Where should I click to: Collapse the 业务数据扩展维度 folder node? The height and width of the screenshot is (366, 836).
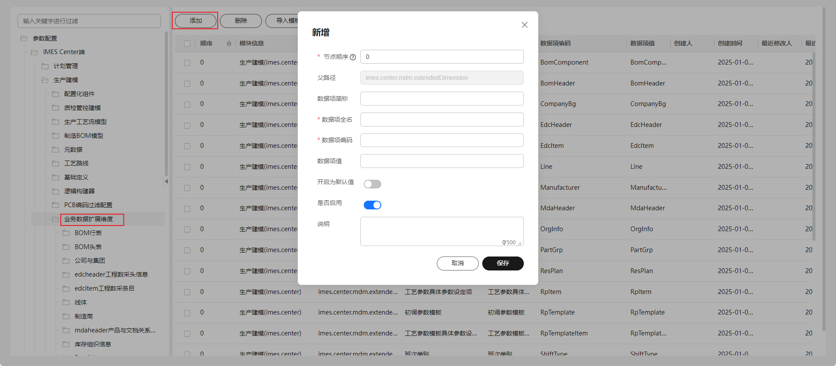56,219
